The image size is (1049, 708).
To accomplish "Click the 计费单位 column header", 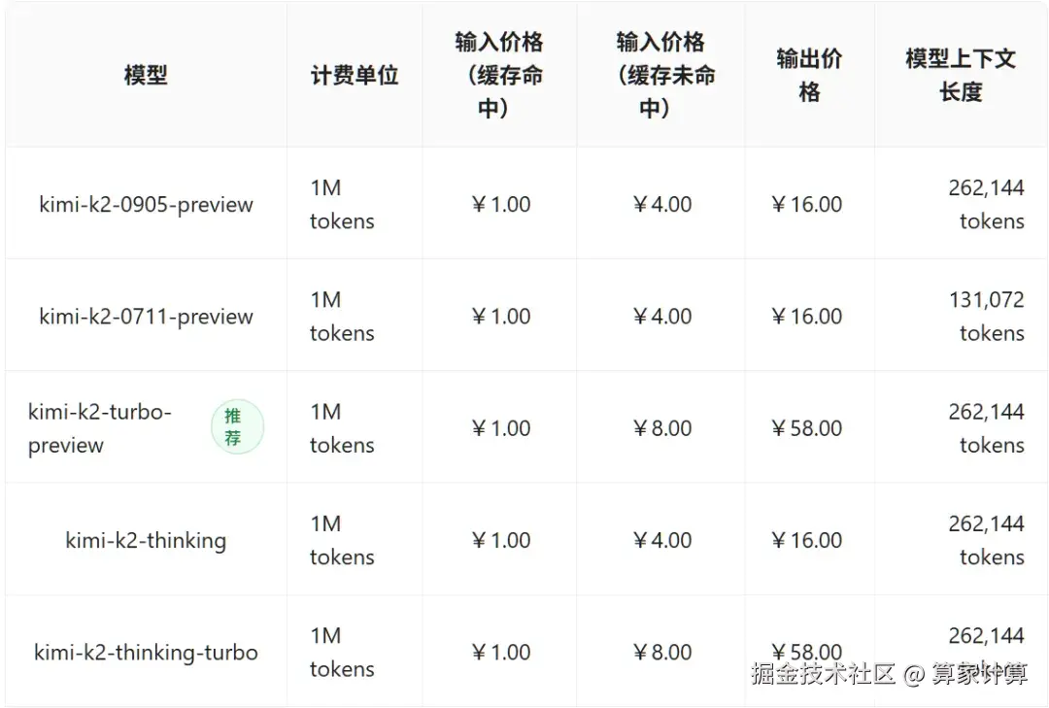I will point(355,75).
